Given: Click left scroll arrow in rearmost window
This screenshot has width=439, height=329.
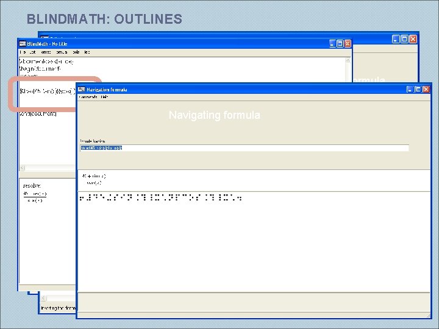Looking at the screenshot, I should pos(44,298).
